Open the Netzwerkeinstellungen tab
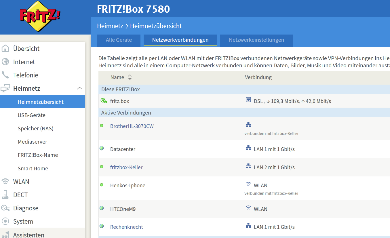The width and height of the screenshot is (390, 238). (256, 40)
